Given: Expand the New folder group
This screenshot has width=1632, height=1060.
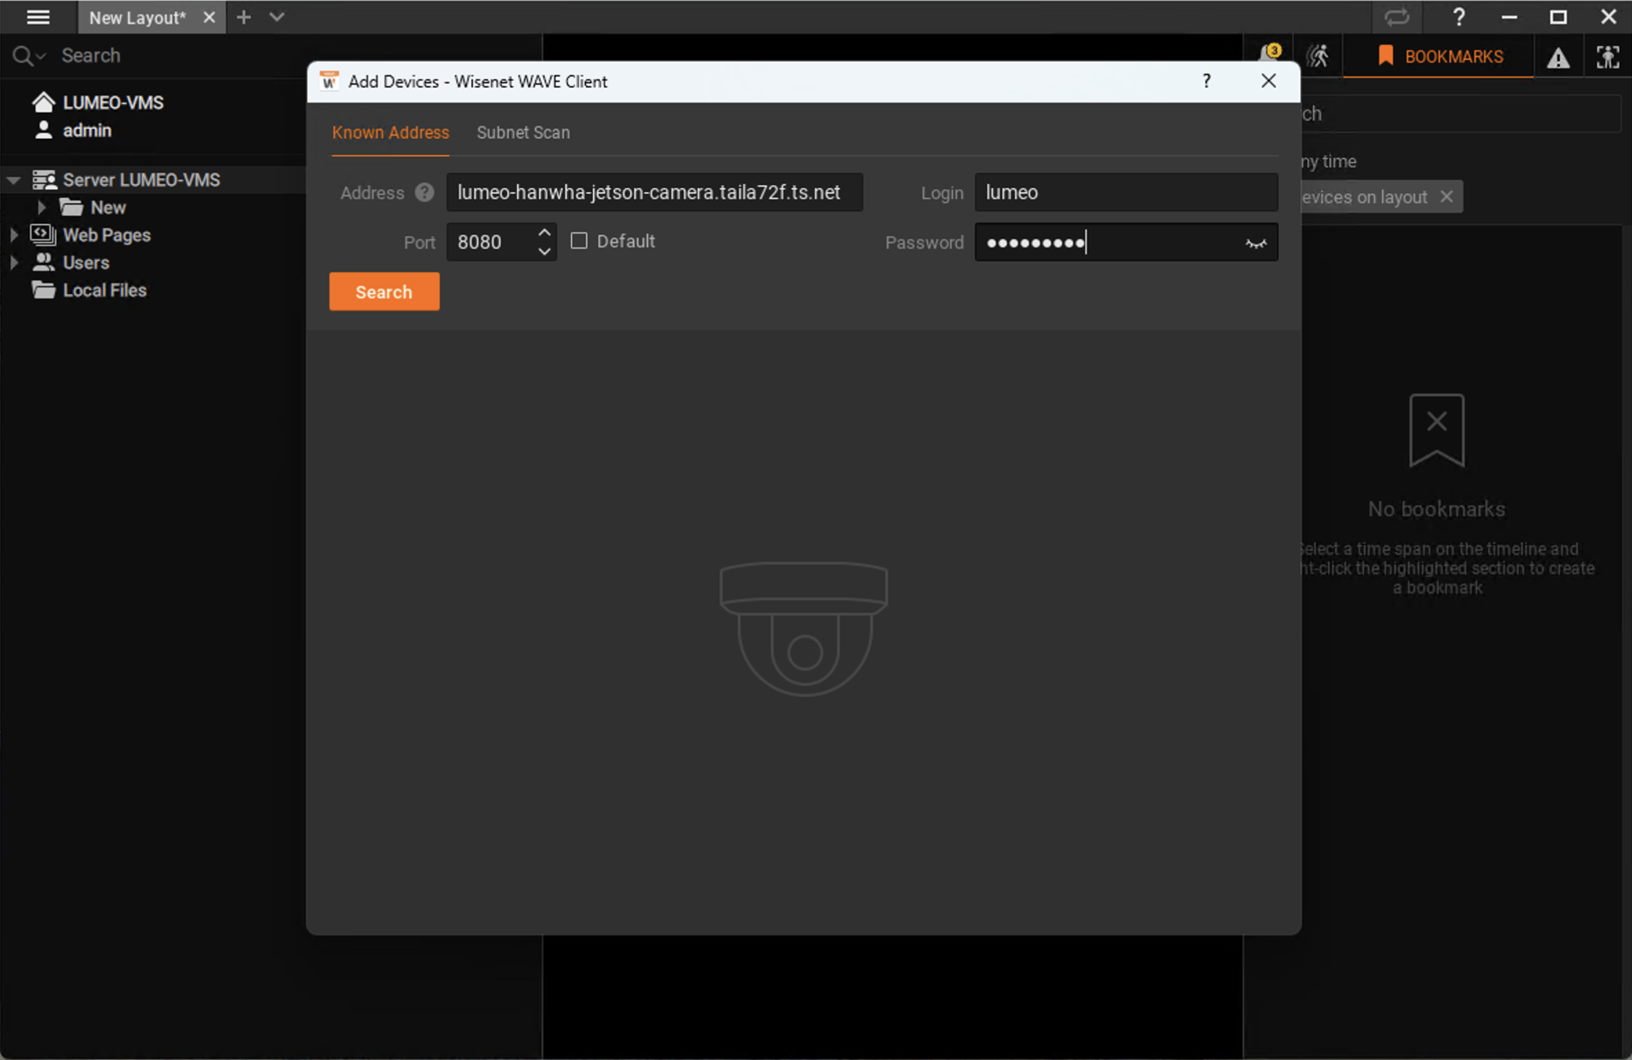Looking at the screenshot, I should [x=41, y=207].
